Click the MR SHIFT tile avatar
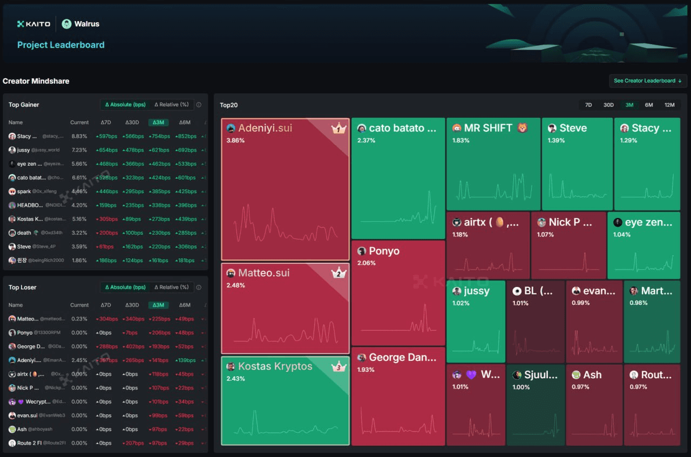This screenshot has width=691, height=457. click(457, 128)
